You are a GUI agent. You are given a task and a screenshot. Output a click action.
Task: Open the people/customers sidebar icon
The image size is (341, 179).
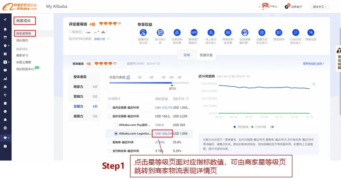click(5, 87)
